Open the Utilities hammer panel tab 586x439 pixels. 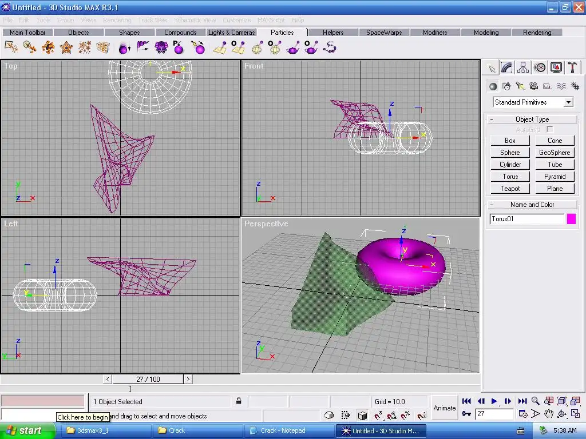tap(572, 68)
